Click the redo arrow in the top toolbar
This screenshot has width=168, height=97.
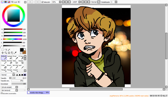point(32,2)
